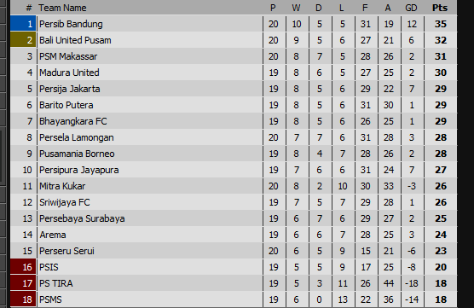474x308 pixels.
Task: Click the W column header
Action: click(296, 8)
